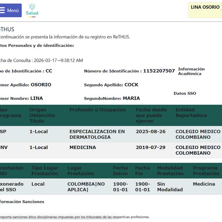Viewport: 222px width, 222px height.
Task: Click the Programa Prestación column header
Action: coord(206,171)
